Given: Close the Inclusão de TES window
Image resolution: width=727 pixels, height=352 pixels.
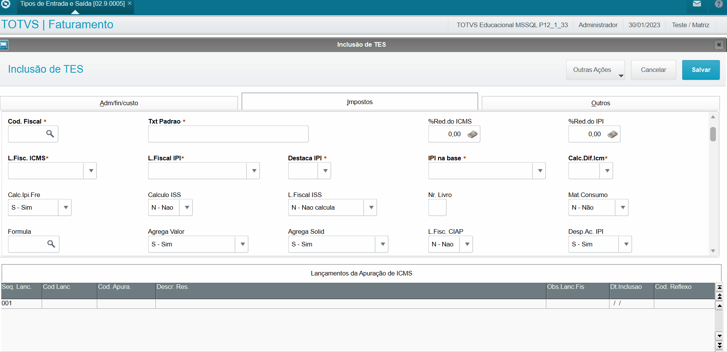Looking at the screenshot, I should coord(719,45).
